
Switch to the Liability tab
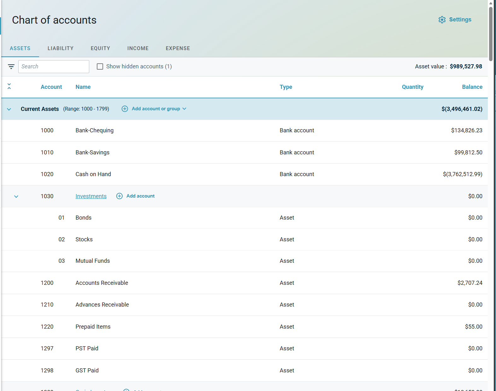coord(61,48)
